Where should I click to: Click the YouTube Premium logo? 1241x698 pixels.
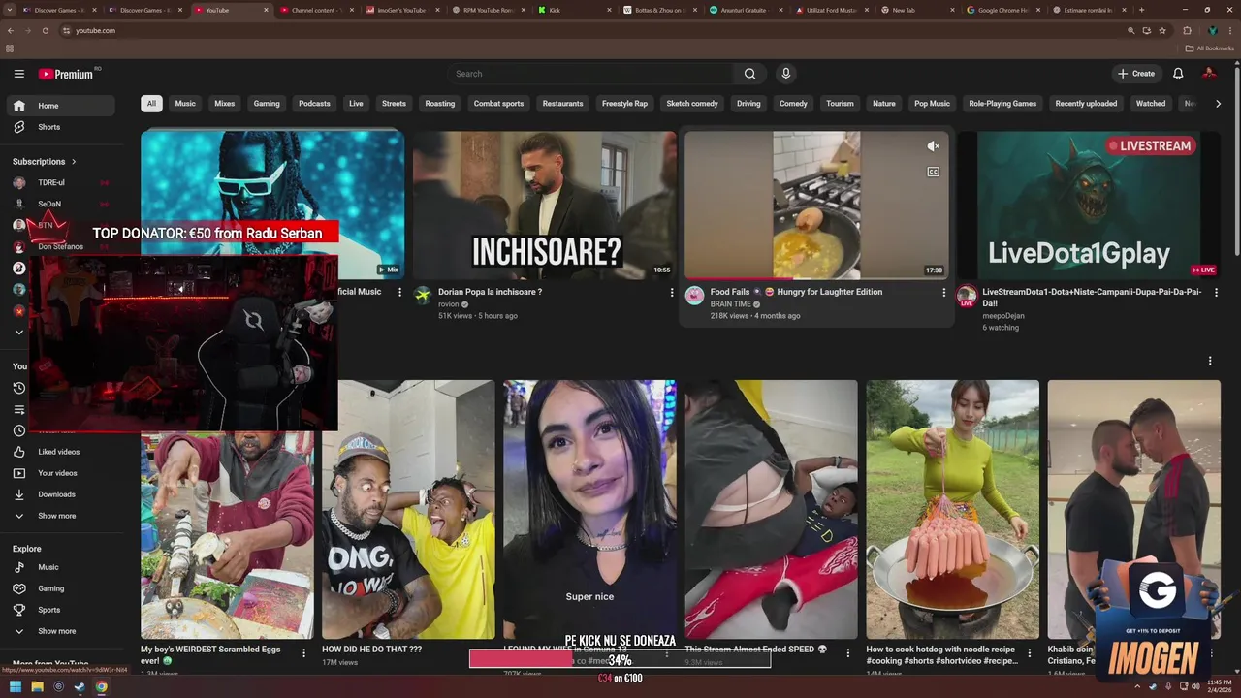pos(66,74)
